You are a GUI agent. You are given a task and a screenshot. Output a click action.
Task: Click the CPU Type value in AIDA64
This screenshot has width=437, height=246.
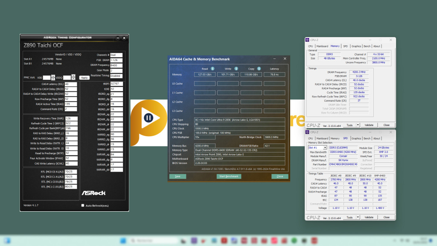pos(240,120)
